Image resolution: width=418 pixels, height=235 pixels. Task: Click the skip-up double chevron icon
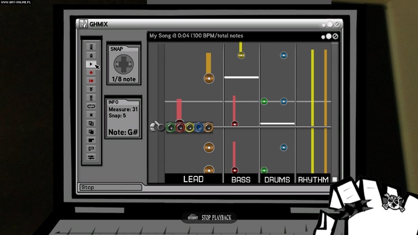pyautogui.click(x=91, y=55)
